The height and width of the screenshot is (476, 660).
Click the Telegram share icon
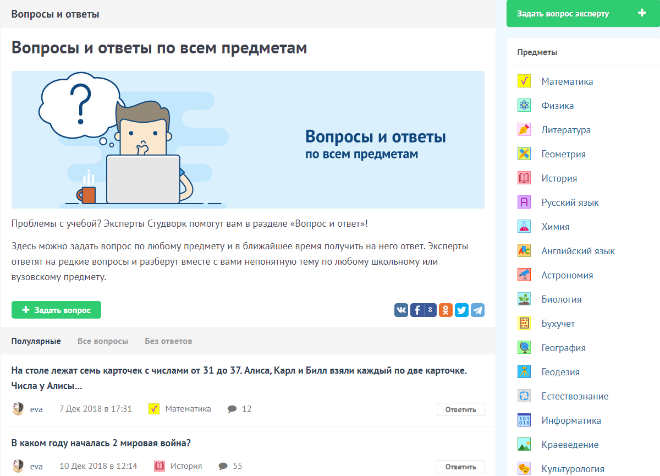(x=477, y=310)
